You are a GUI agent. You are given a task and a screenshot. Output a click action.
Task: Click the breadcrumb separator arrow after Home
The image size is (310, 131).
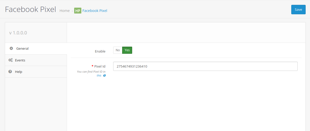tap(72, 11)
